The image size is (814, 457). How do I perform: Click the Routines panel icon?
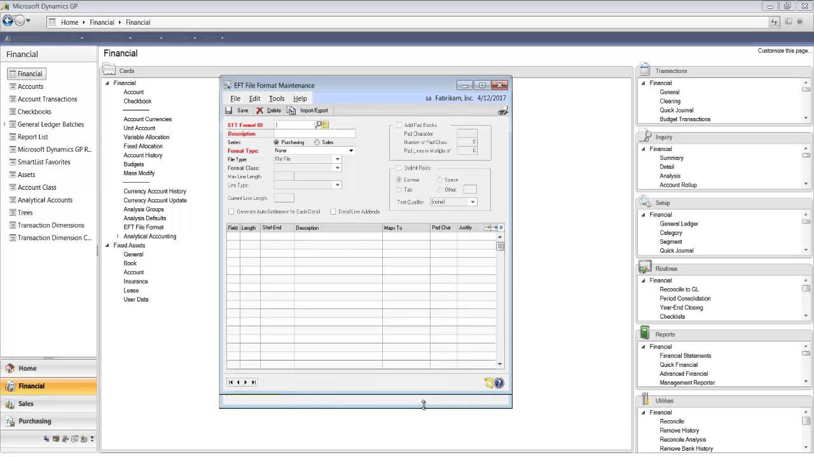tap(645, 268)
